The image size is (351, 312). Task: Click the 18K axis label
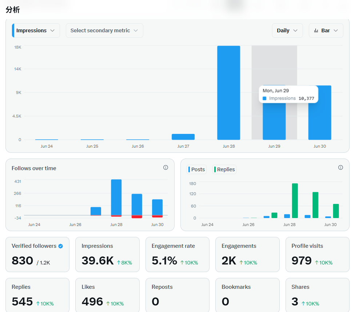coord(18,47)
